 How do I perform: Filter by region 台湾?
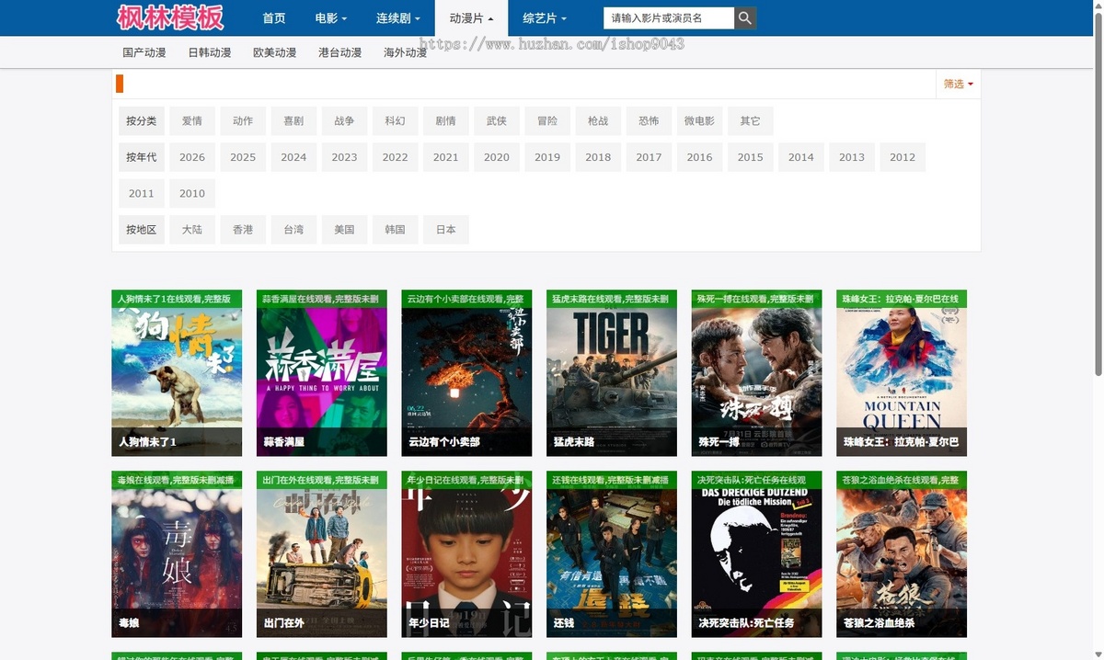coord(293,230)
